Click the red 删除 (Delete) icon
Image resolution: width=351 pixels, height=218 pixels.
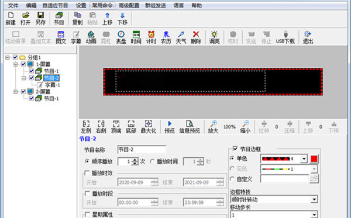point(196,37)
